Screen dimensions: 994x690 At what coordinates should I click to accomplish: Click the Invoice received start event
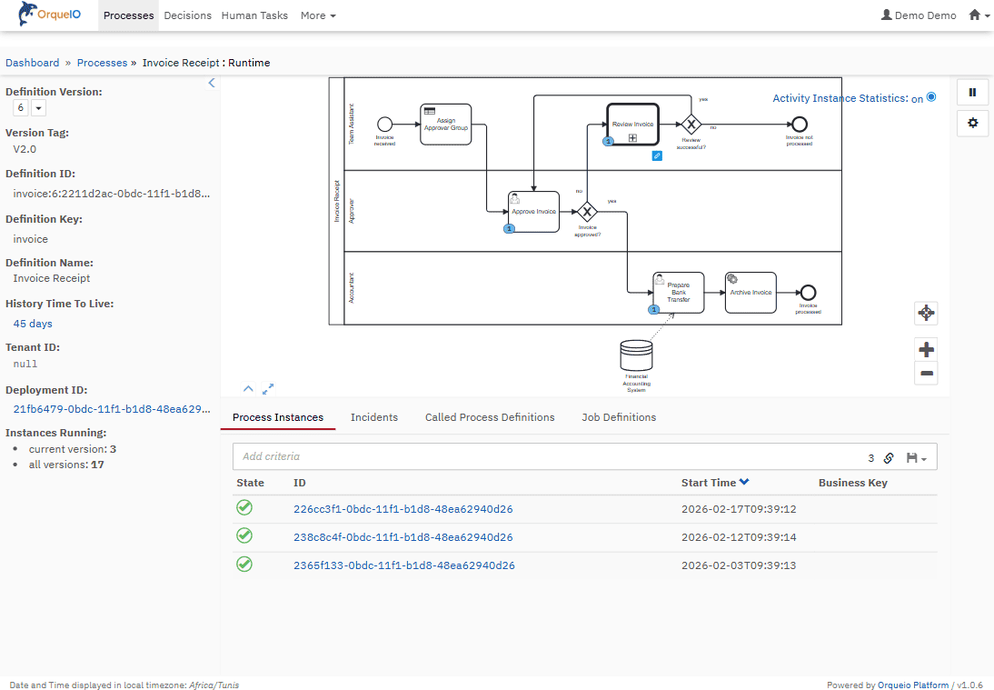385,125
